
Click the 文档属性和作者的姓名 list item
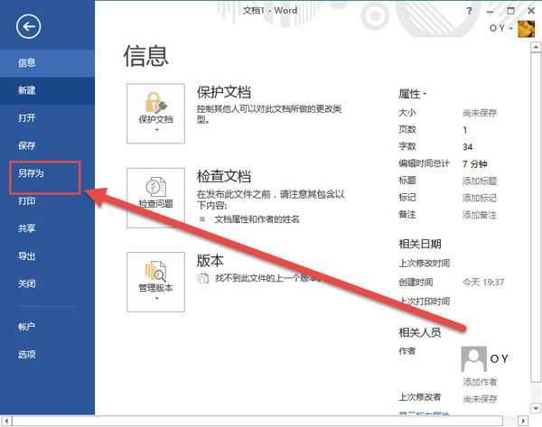point(257,219)
